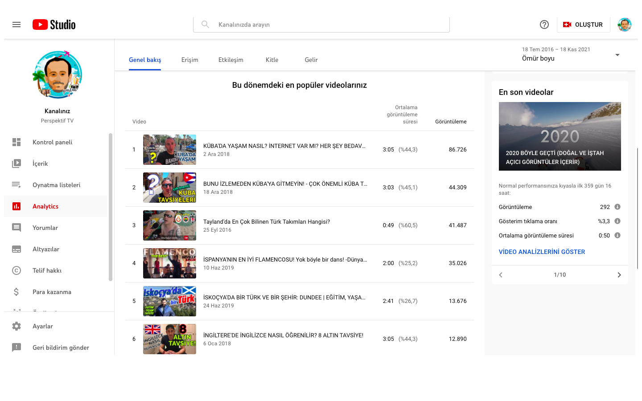Open video İNGİLTERE'DE İNGİLİZCE NASIL ÖĞRENİLİR

[283, 336]
